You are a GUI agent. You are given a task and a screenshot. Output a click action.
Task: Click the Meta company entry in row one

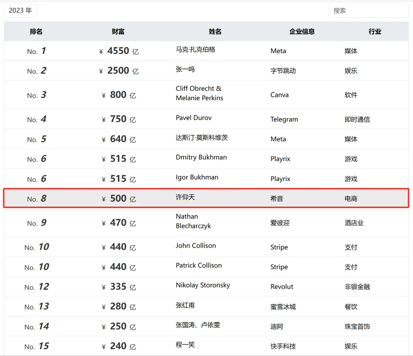[278, 50]
